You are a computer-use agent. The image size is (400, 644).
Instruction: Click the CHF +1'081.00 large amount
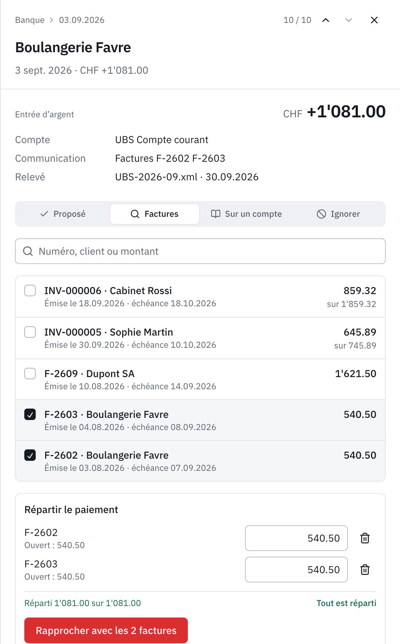pos(334,112)
